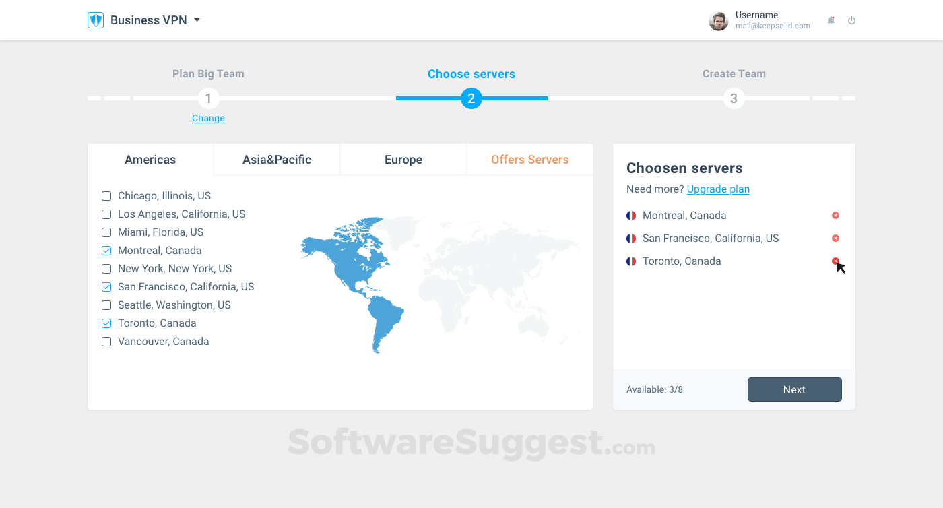Check the Chicago, Illinois, US checkbox
Viewport: 943px width, 508px height.
click(106, 195)
